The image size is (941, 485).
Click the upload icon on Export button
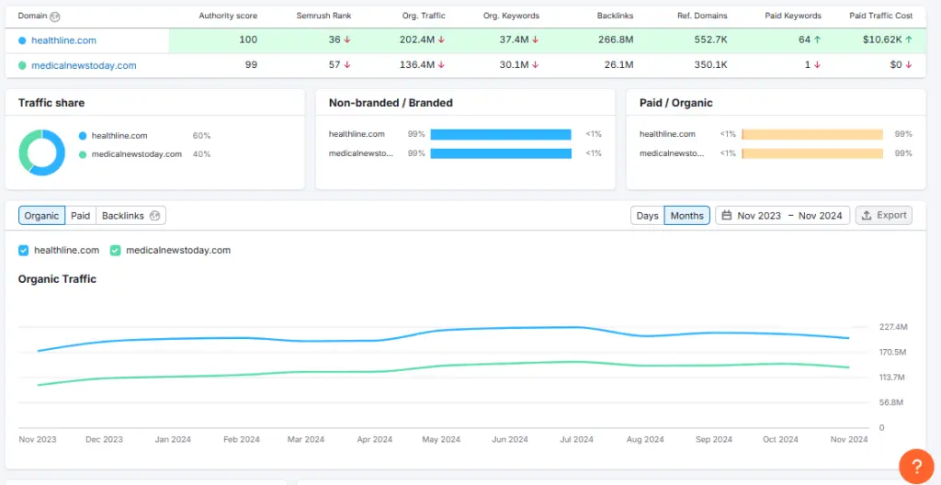tap(866, 216)
